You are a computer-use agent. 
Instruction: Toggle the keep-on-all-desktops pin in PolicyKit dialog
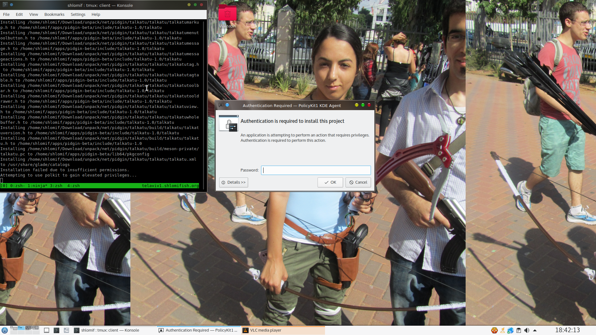(227, 105)
